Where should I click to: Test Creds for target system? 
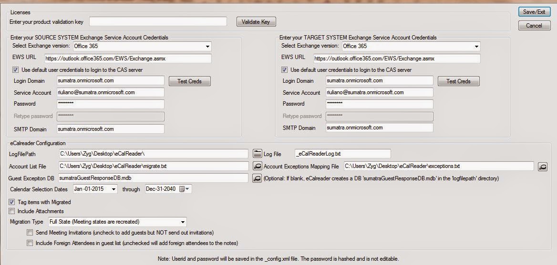(458, 81)
